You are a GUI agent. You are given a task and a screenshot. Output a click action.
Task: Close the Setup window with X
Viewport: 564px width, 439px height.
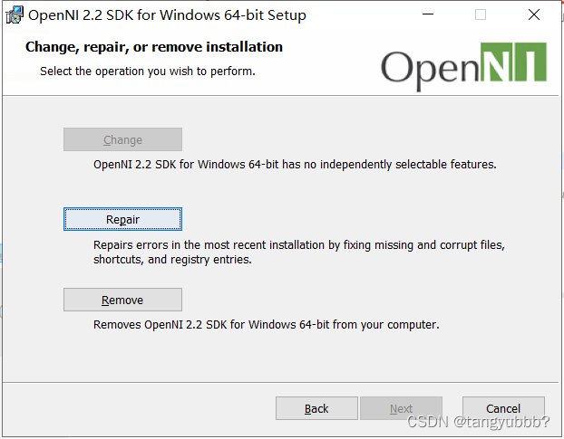[x=534, y=14]
